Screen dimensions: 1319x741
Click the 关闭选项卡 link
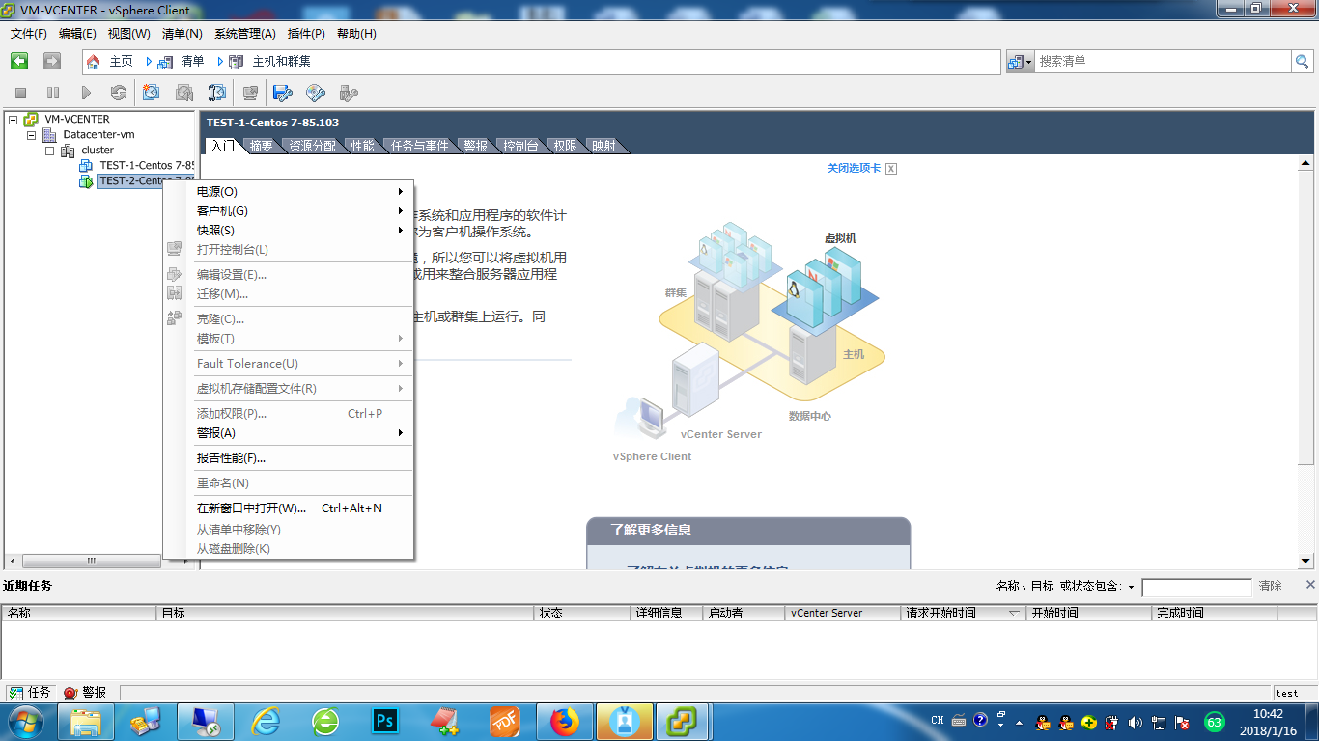point(854,168)
